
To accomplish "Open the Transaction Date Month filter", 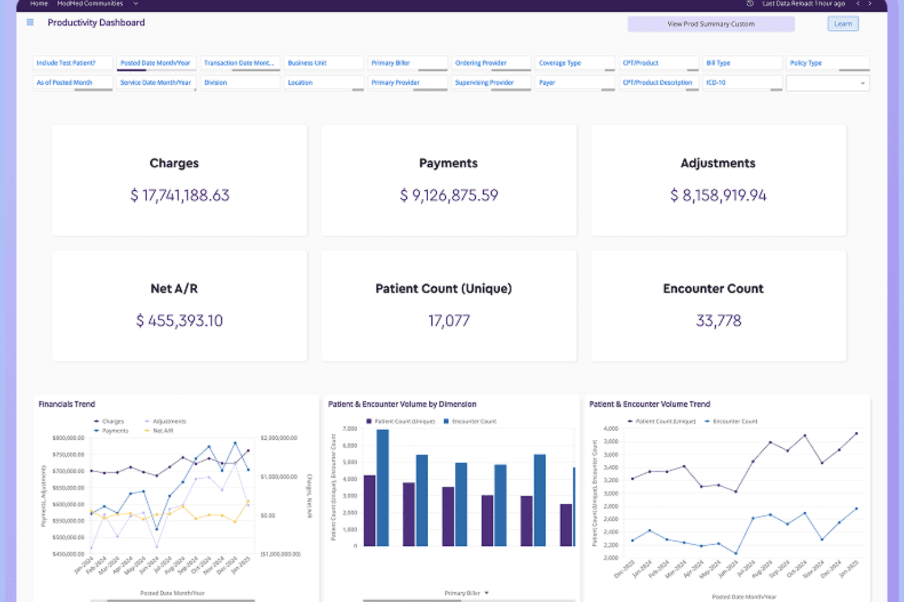I will [x=240, y=63].
